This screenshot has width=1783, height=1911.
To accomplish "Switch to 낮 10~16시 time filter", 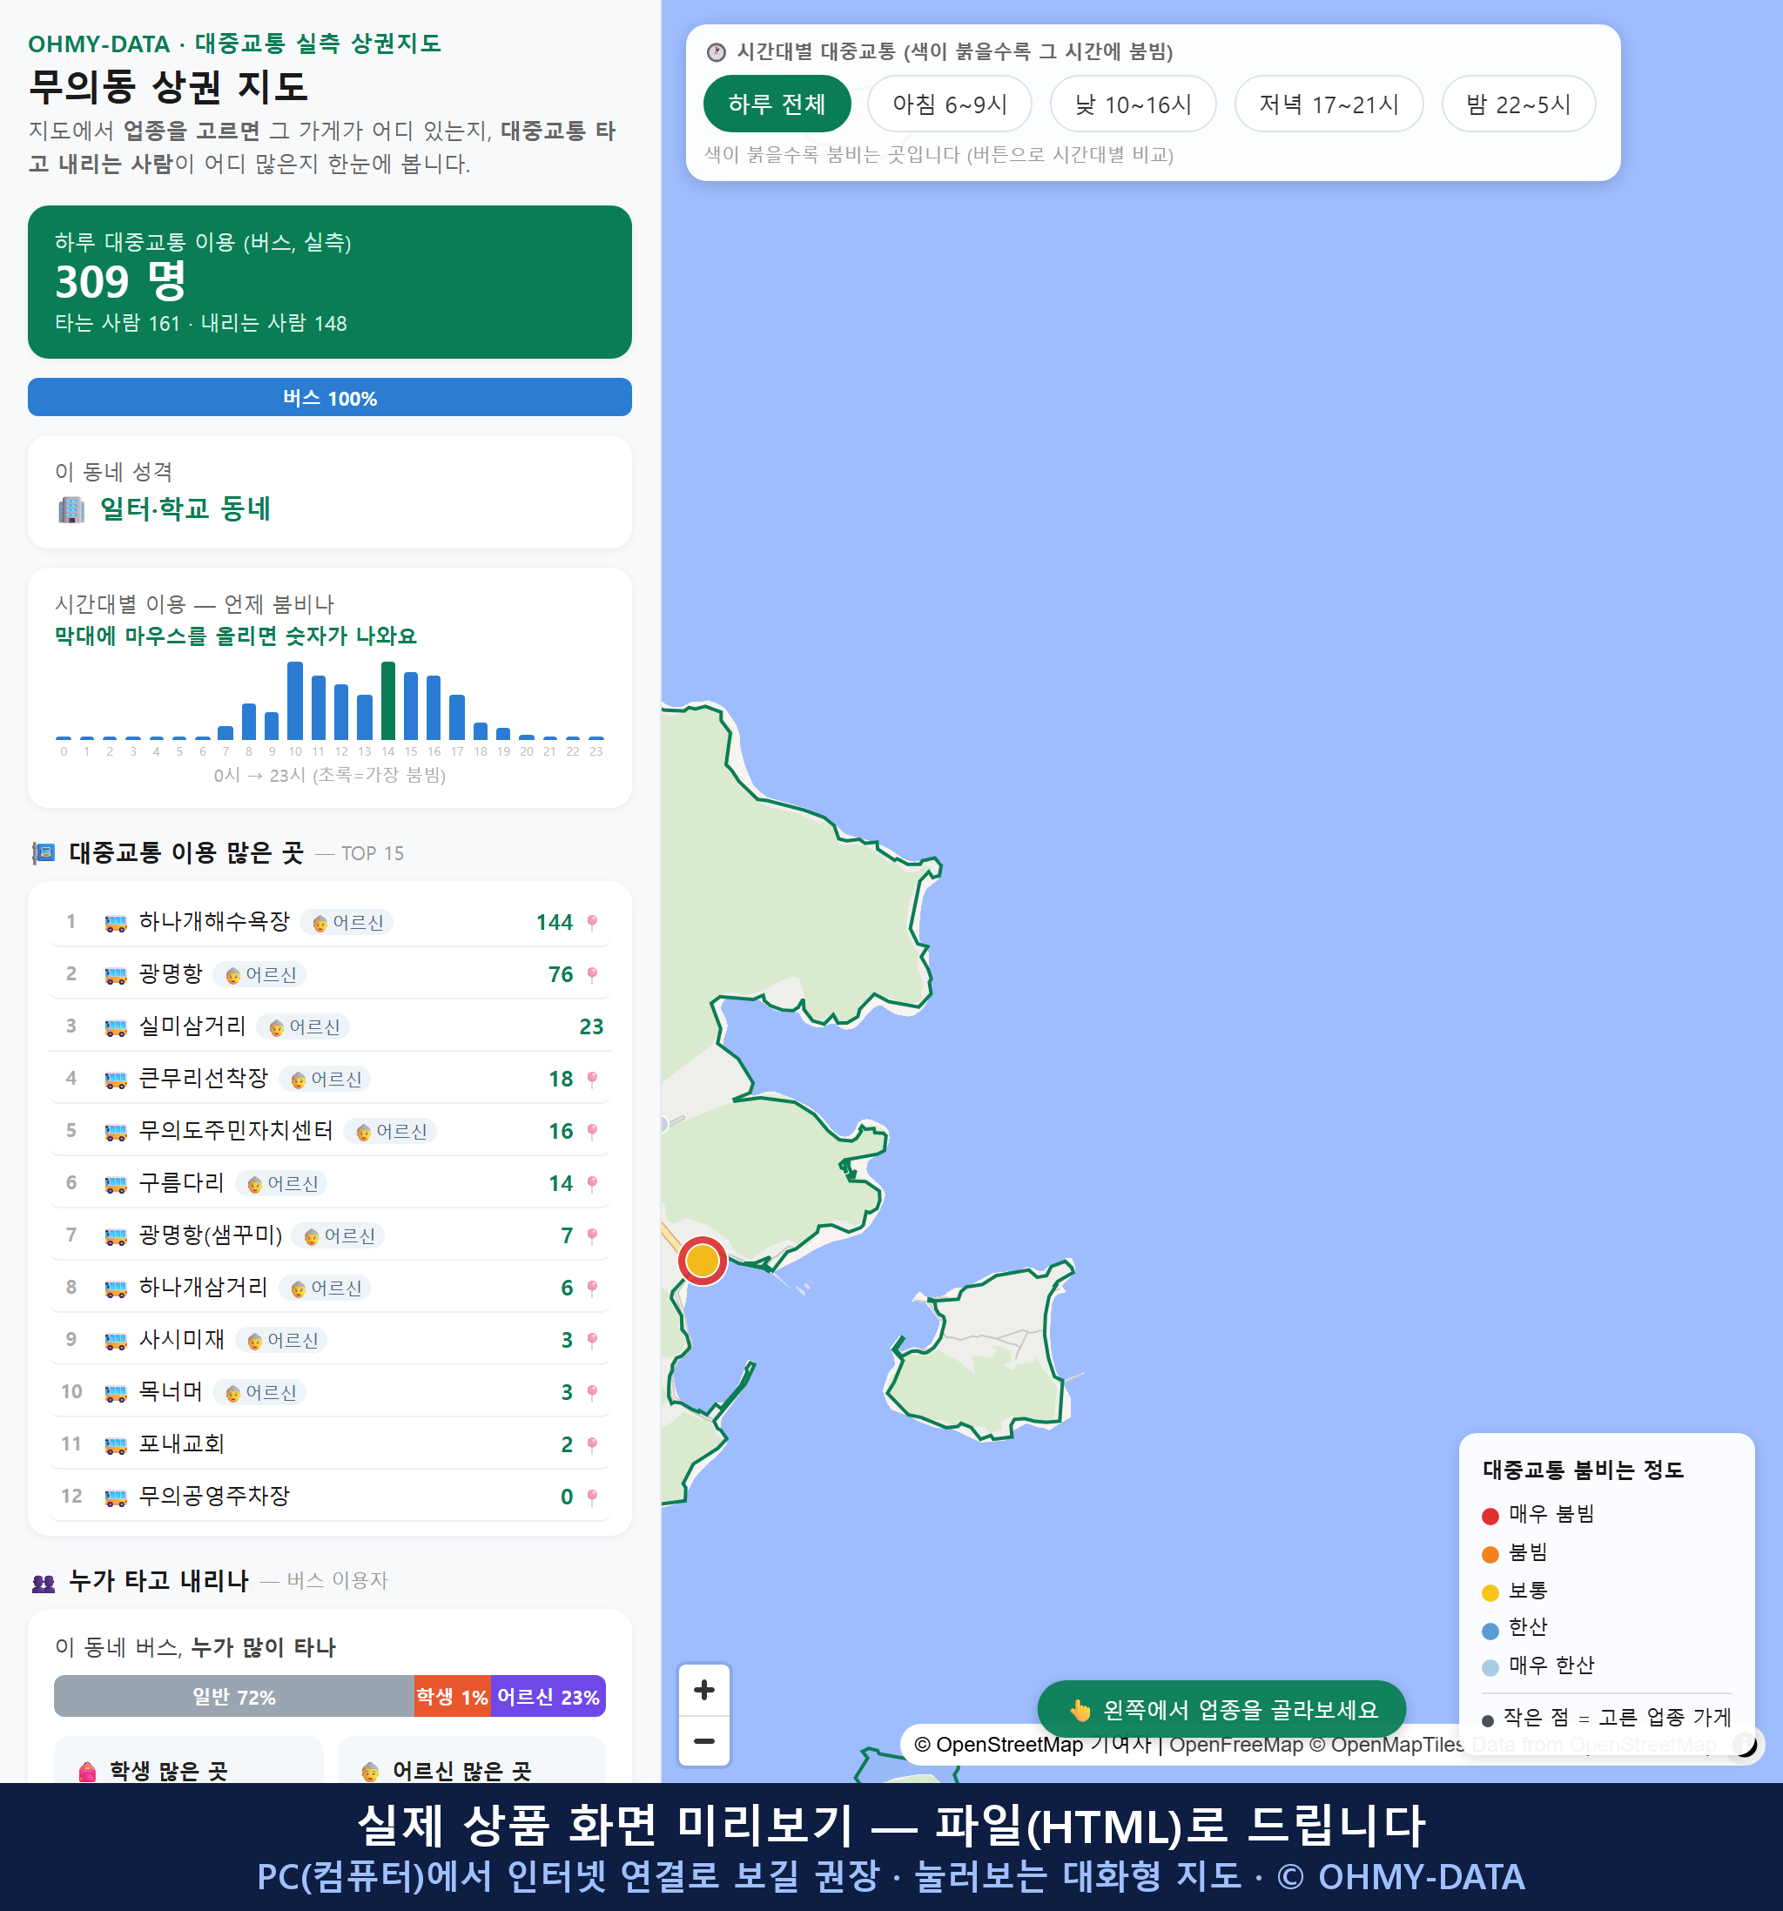I will 1134,104.
